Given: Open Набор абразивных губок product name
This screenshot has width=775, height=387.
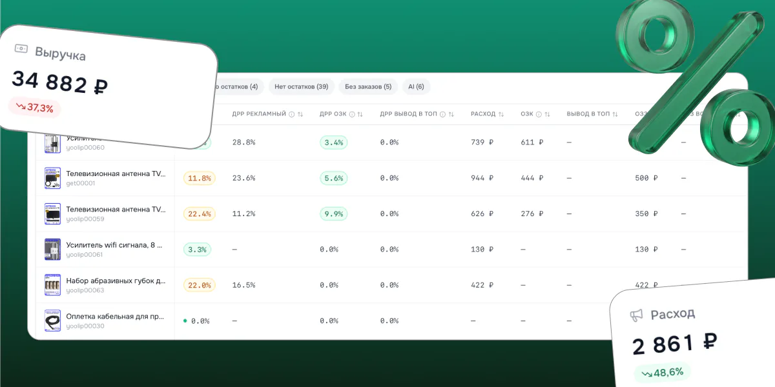Looking at the screenshot, I should tap(116, 281).
